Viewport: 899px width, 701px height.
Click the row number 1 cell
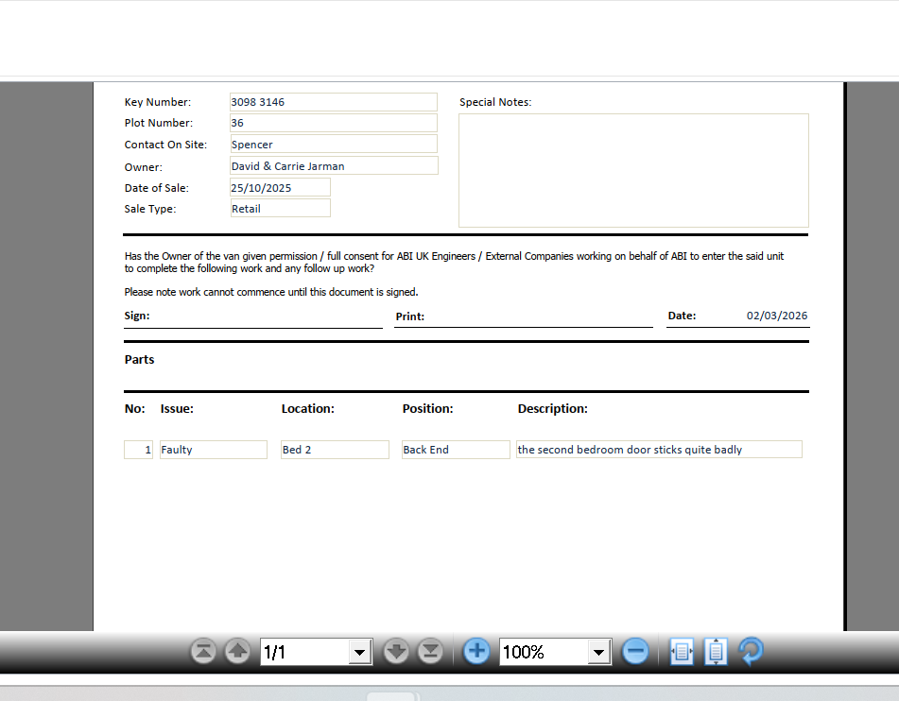click(138, 450)
